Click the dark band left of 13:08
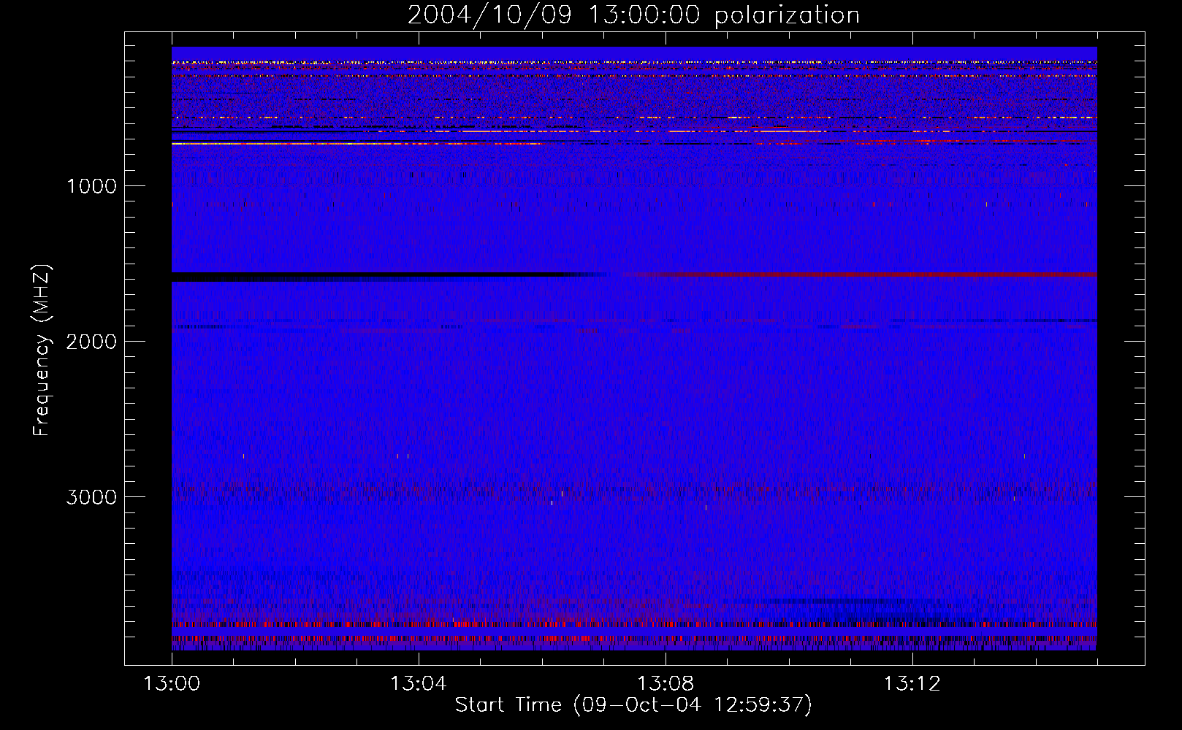Screen dimensions: 1182x730 387,275
